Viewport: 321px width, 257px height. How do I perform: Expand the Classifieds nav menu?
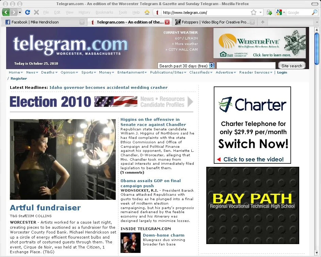[x=201, y=72]
